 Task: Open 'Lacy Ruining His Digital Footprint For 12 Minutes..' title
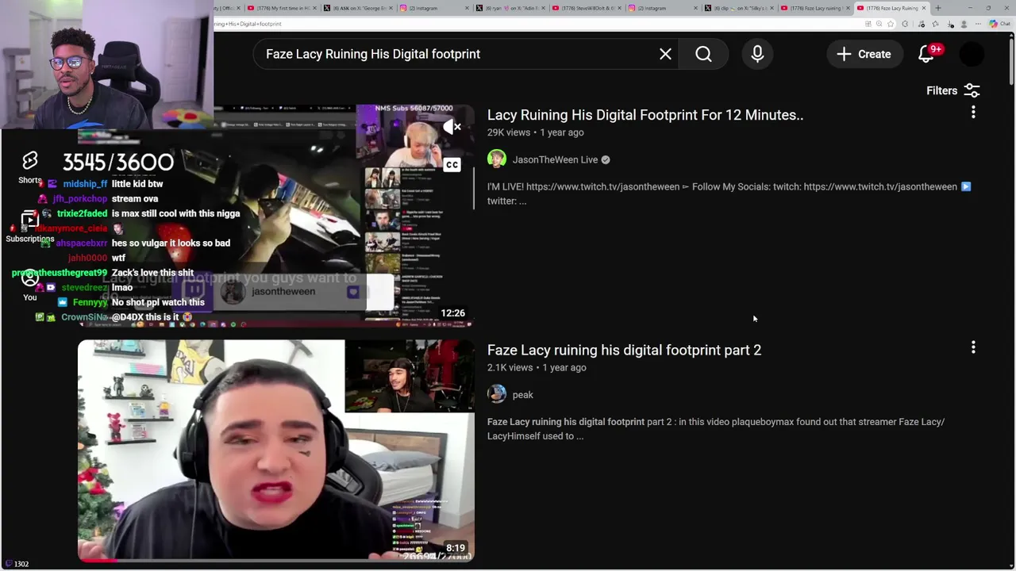click(645, 115)
